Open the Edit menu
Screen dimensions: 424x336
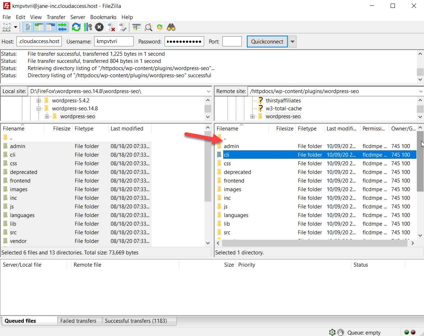pyautogui.click(x=20, y=17)
